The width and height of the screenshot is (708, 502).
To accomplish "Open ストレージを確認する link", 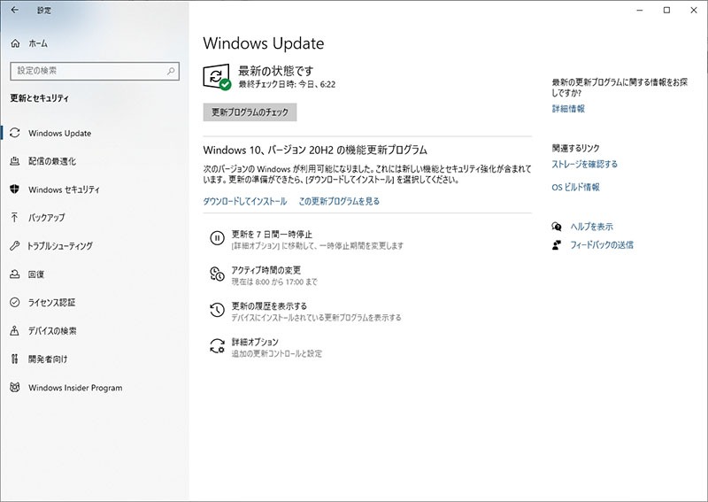I will pyautogui.click(x=584, y=164).
